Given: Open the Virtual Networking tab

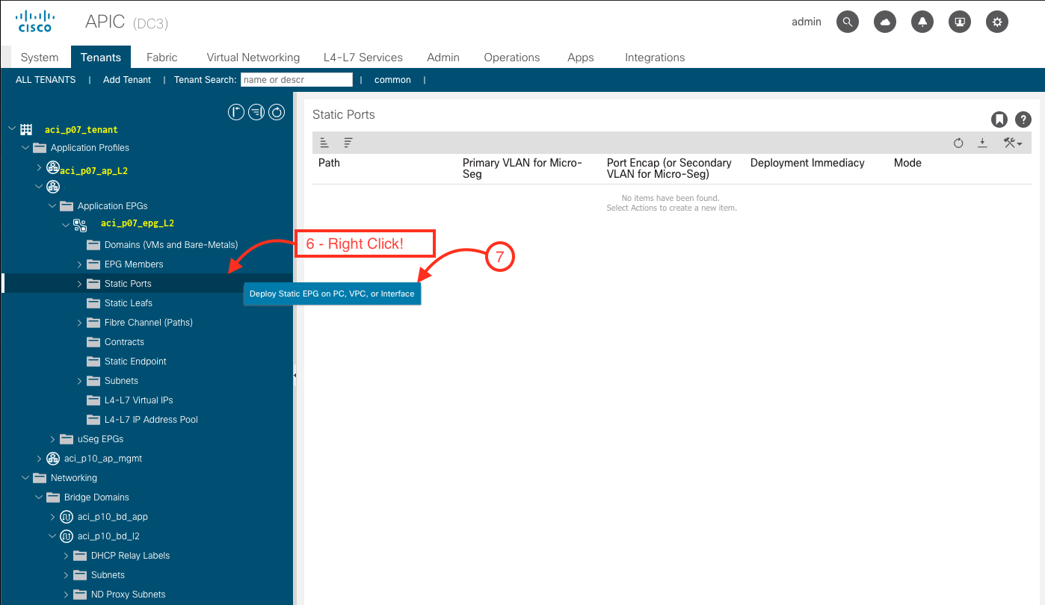Looking at the screenshot, I should [x=253, y=58].
